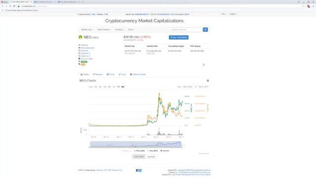Screen dimensions: 316x178
Task: Reload the page with the refresh icon
Action: 10,6
